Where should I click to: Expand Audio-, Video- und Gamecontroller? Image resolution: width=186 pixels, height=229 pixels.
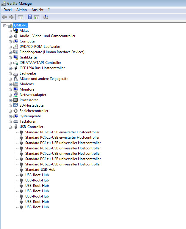(10, 36)
